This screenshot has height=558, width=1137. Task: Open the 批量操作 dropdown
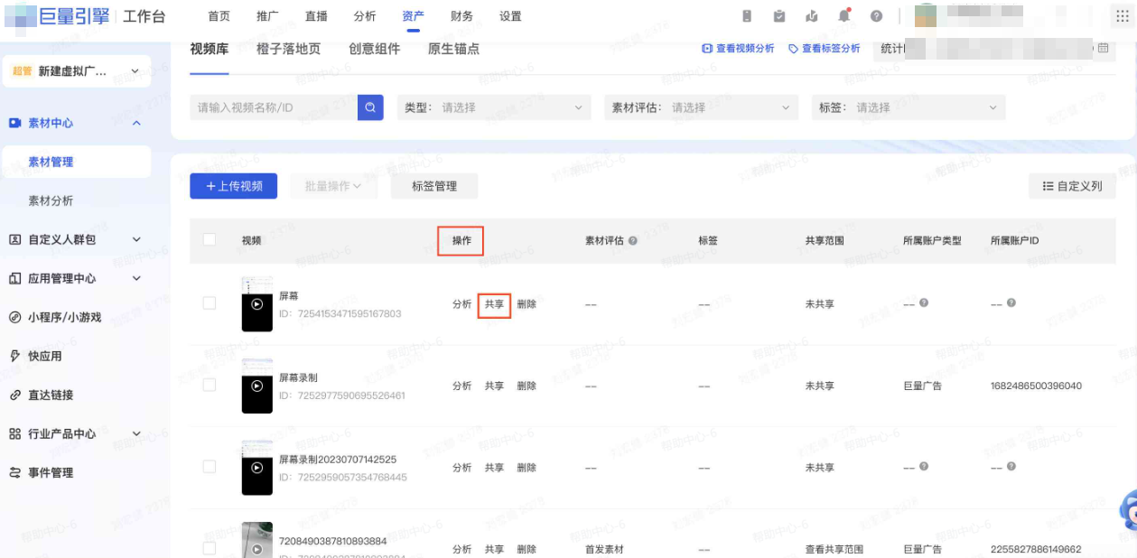tap(333, 186)
